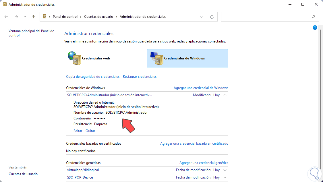Click the Persistencia Empresa value
The image size is (323, 182).
pyautogui.click(x=100, y=124)
